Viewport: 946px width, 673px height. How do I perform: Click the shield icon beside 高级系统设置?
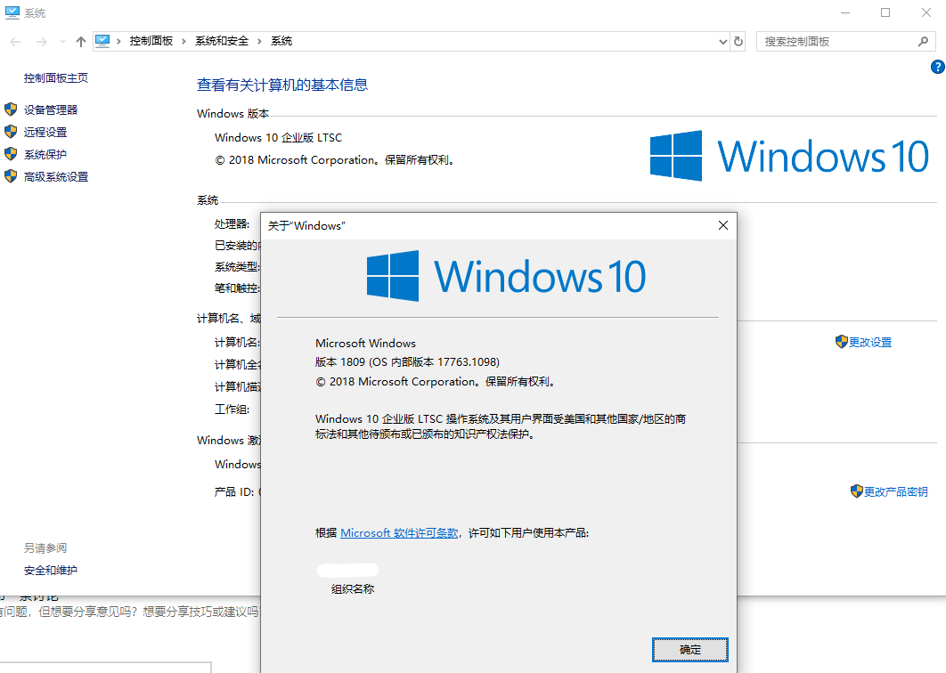(11, 176)
